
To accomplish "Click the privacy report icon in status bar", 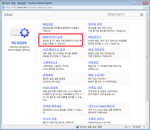I will point(126,127).
